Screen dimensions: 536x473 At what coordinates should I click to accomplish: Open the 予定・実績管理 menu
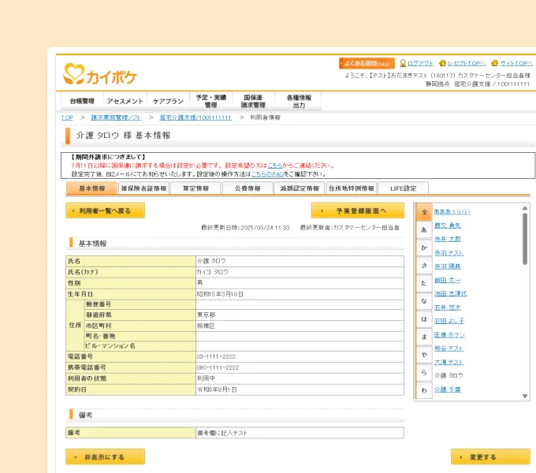tap(211, 101)
